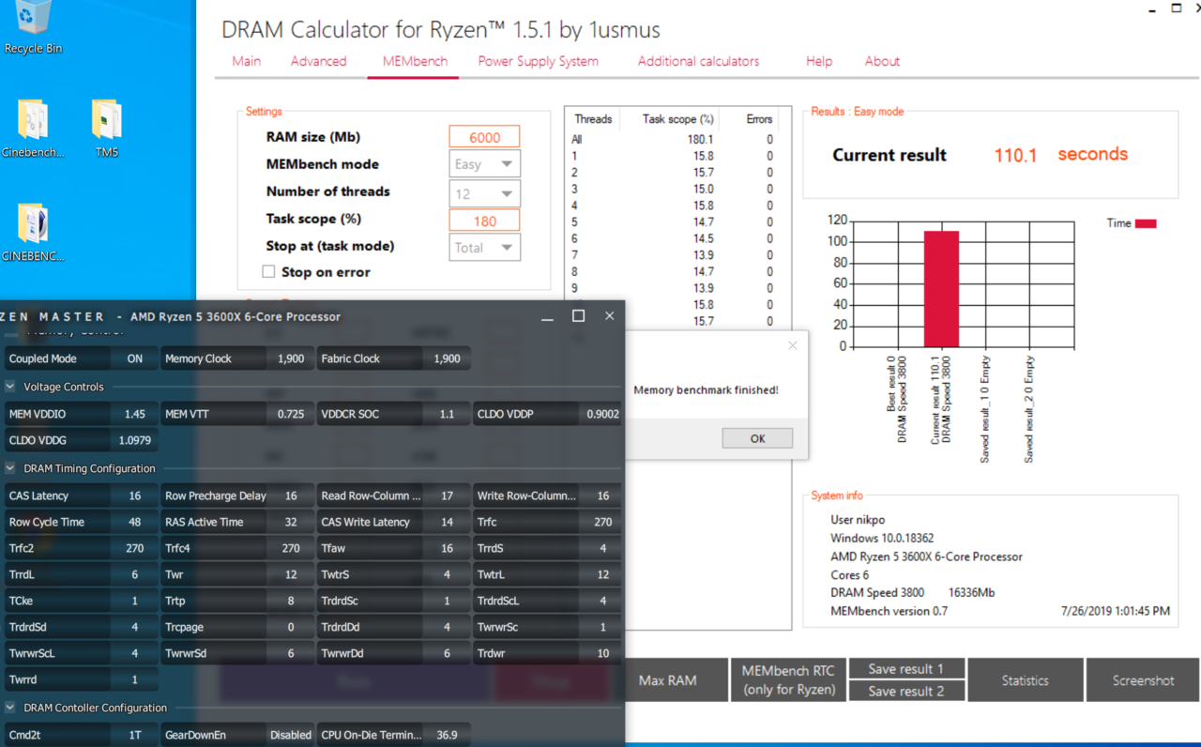Click the Trfc 270 field
Screen dimensions: 1201x747
click(548, 522)
